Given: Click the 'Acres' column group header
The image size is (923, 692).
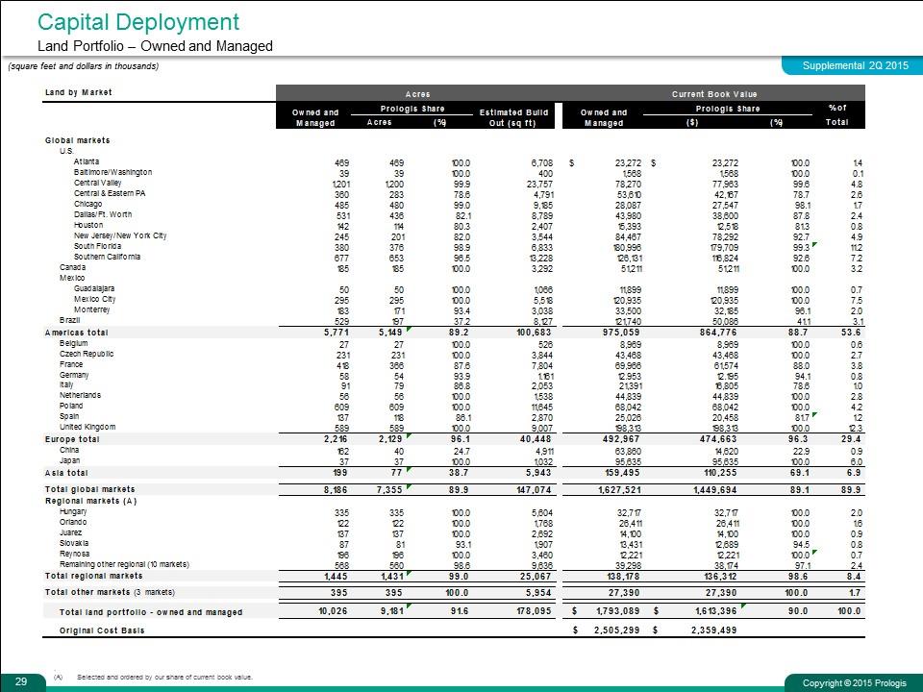Looking at the screenshot, I should pyautogui.click(x=418, y=94).
